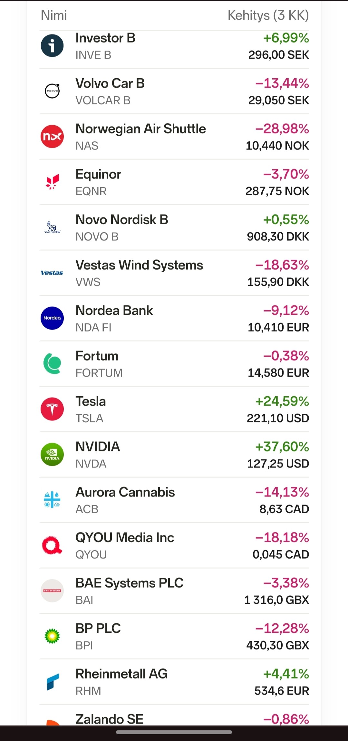Tap the Volvo Car B logo
This screenshot has height=741, width=348.
click(52, 91)
